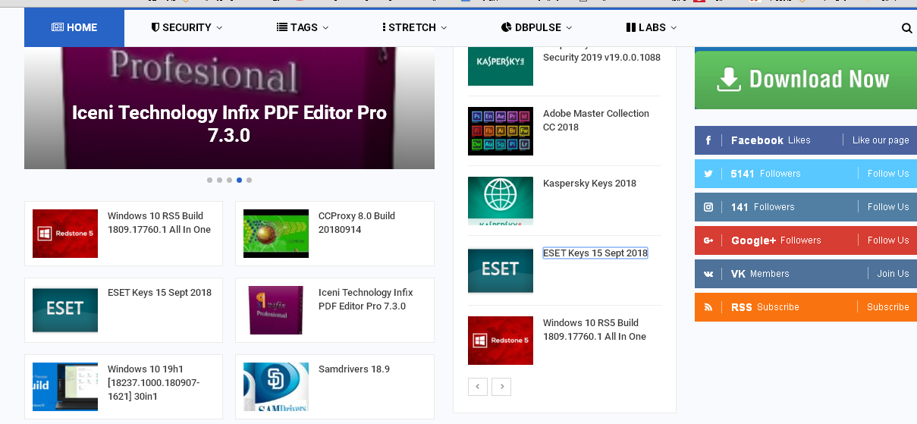Image resolution: width=917 pixels, height=424 pixels.
Task: Click Redstone 5 thumbnail in sidebar list
Action: point(501,341)
